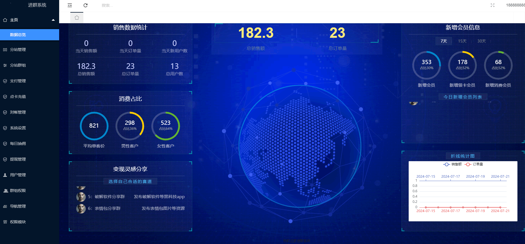The width and height of the screenshot is (525, 244).
Task: Click the 用户管理 person icon
Action: [5, 175]
